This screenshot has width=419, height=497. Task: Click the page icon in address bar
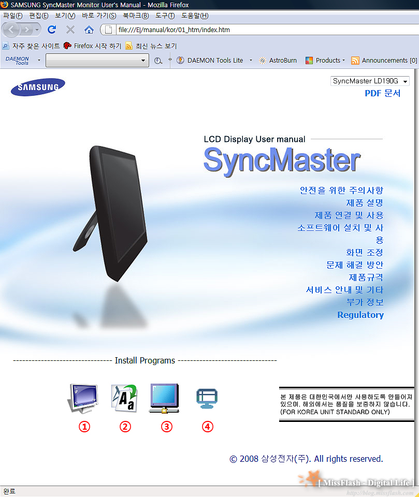[x=108, y=30]
